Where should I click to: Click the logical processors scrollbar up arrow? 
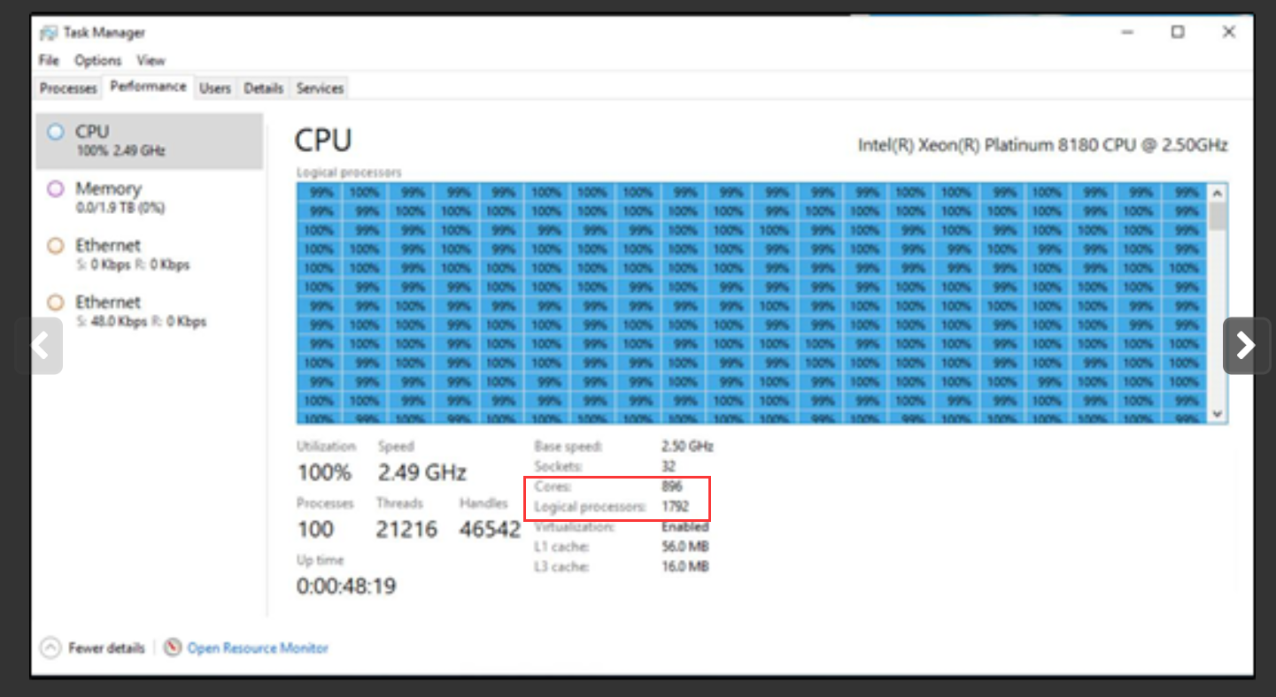click(x=1217, y=193)
